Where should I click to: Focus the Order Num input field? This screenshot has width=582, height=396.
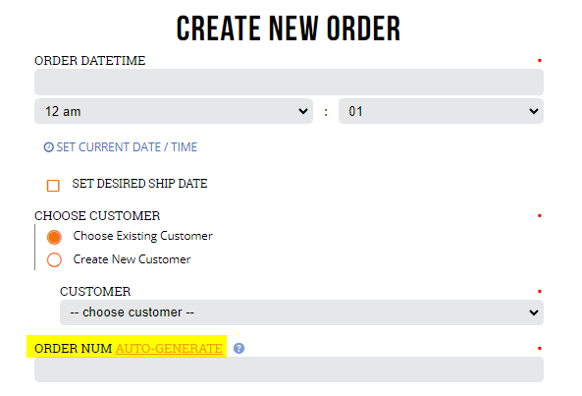click(x=290, y=369)
